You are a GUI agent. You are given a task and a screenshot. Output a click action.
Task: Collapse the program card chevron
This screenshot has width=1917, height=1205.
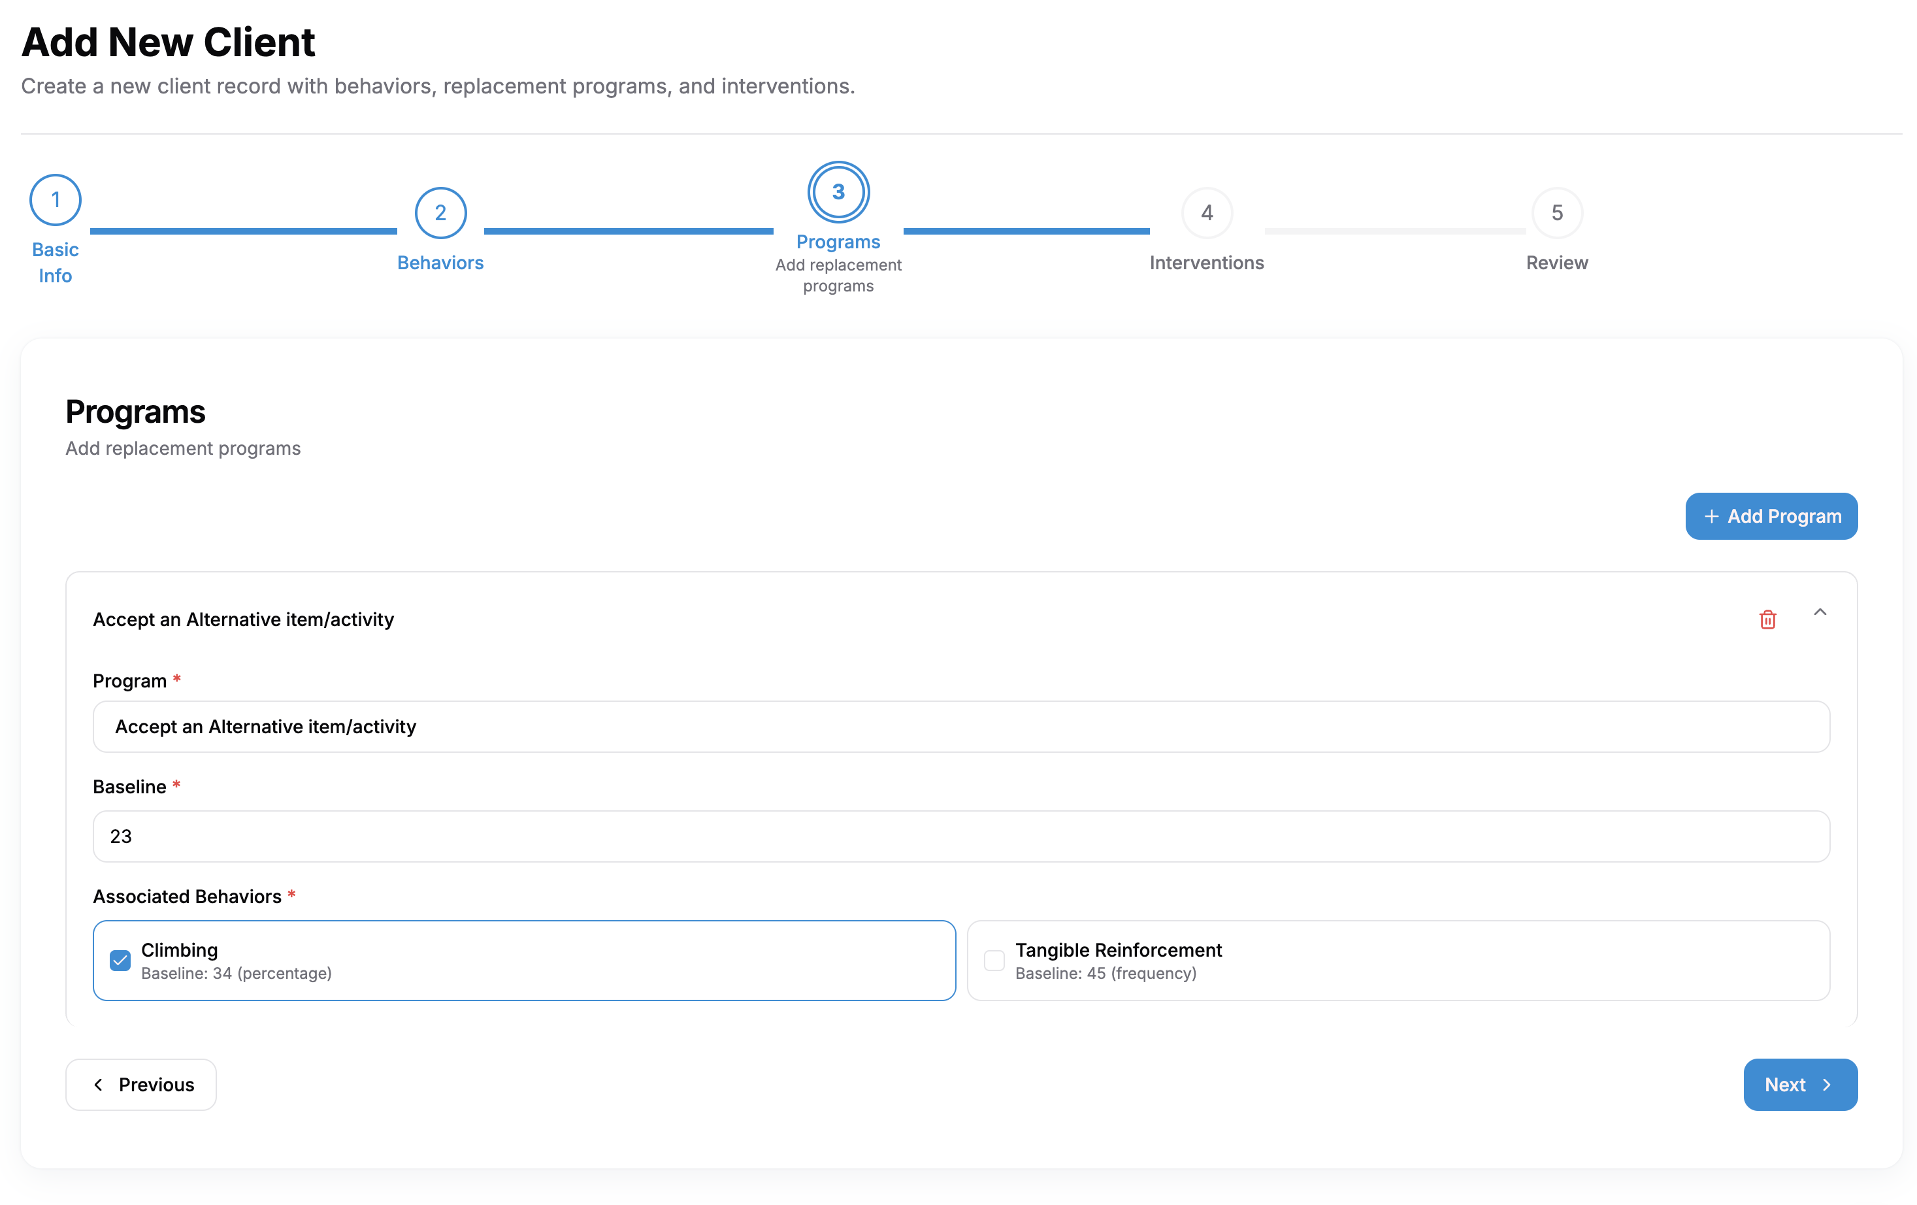coord(1820,612)
